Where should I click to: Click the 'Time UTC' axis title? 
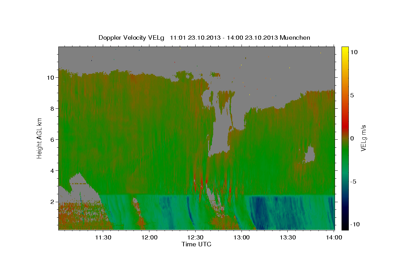click(x=196, y=244)
